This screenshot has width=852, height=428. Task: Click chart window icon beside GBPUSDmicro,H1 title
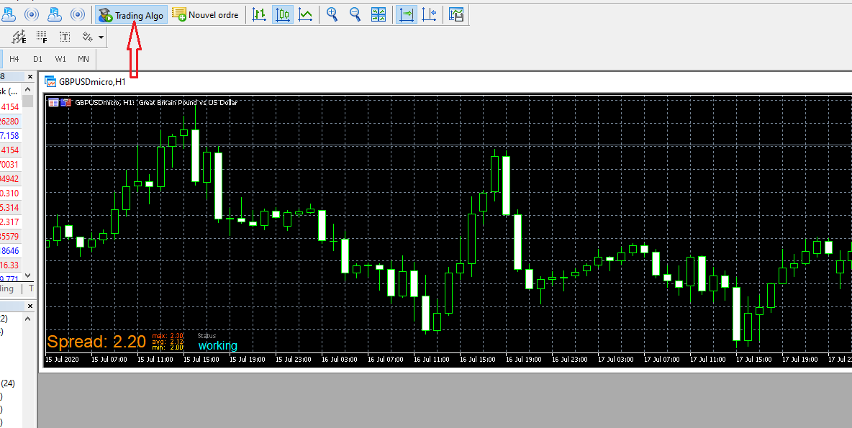click(x=50, y=82)
